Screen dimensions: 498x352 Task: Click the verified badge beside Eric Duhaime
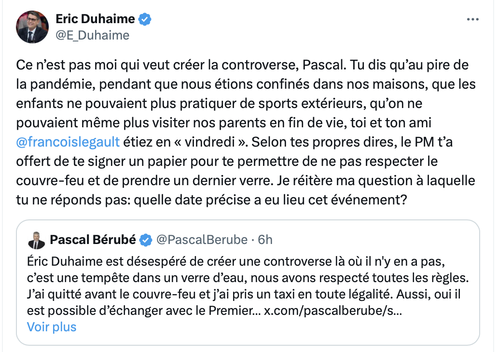click(x=145, y=19)
